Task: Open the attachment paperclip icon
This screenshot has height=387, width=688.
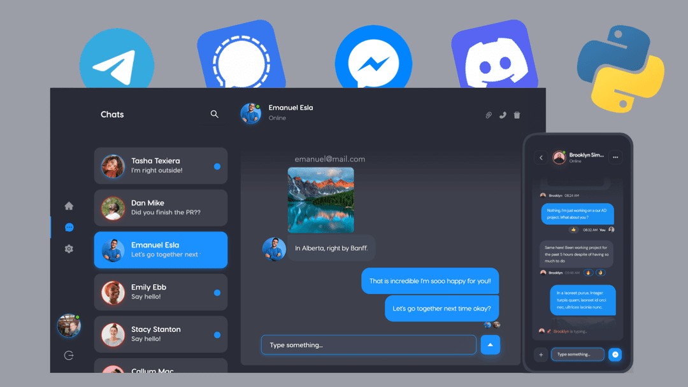Action: (x=488, y=115)
